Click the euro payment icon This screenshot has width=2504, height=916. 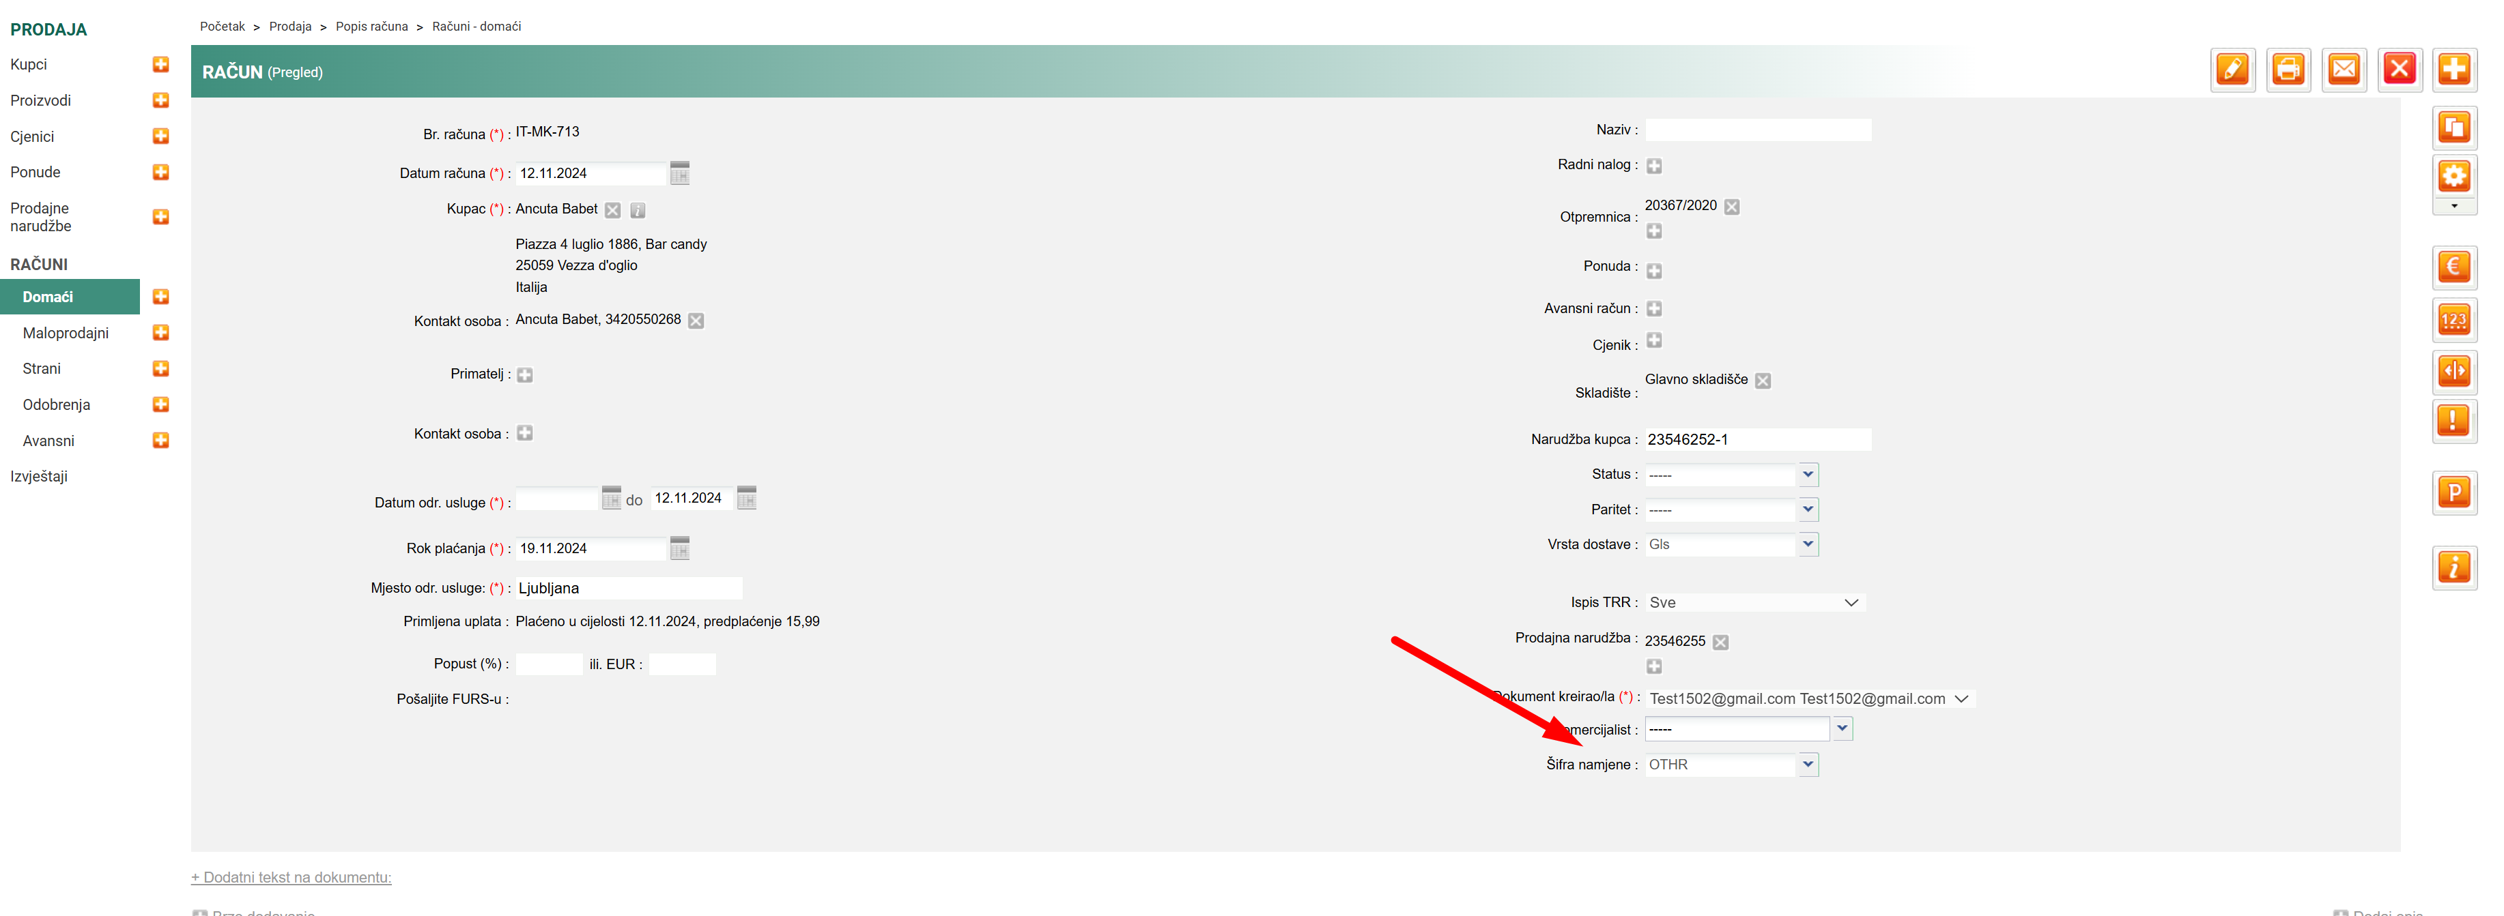click(x=2453, y=267)
